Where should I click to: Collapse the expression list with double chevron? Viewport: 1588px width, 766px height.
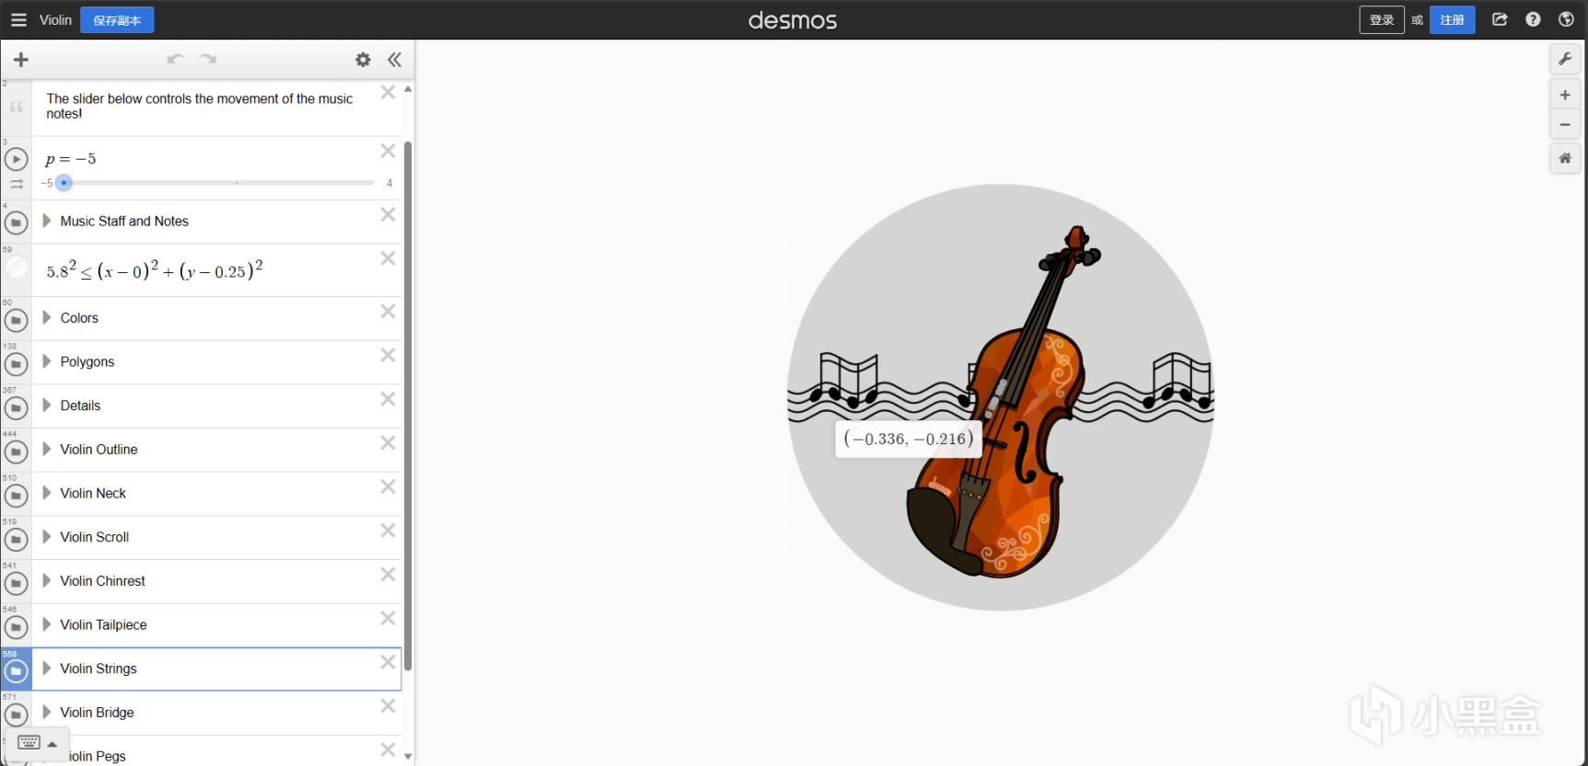(395, 60)
